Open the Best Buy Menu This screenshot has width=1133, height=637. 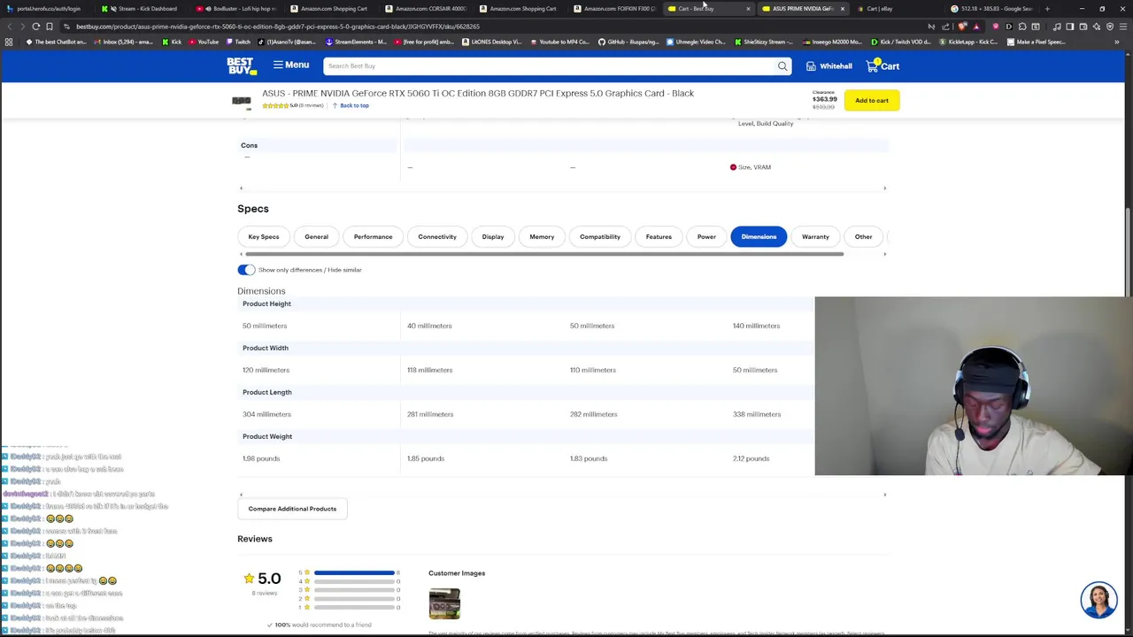[x=290, y=65]
